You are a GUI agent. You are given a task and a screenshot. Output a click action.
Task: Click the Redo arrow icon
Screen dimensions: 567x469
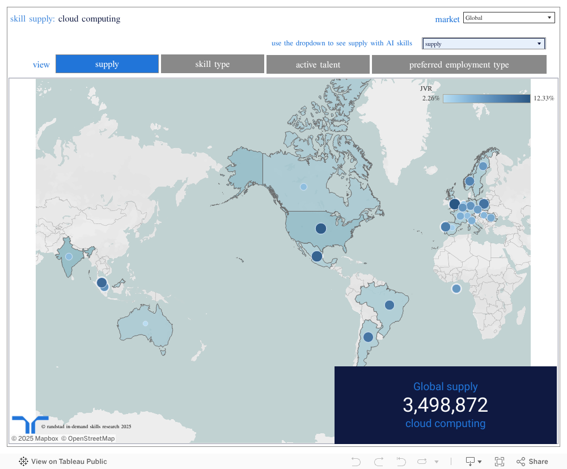point(378,461)
